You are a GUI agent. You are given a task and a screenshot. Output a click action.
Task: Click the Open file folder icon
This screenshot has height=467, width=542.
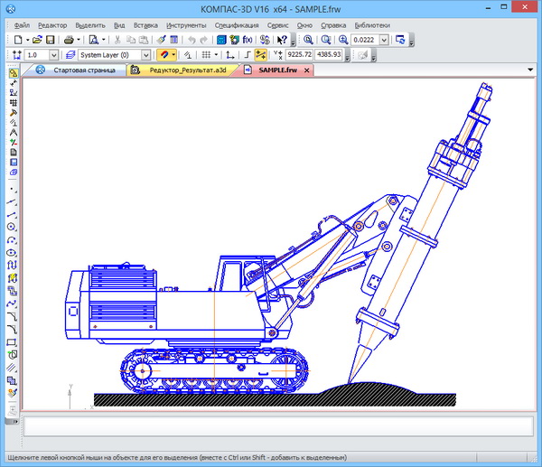click(37, 40)
